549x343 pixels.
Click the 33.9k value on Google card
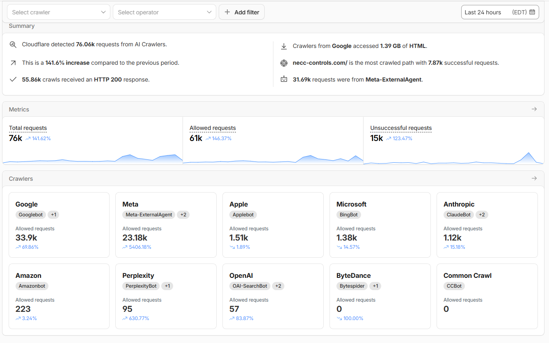26,238
